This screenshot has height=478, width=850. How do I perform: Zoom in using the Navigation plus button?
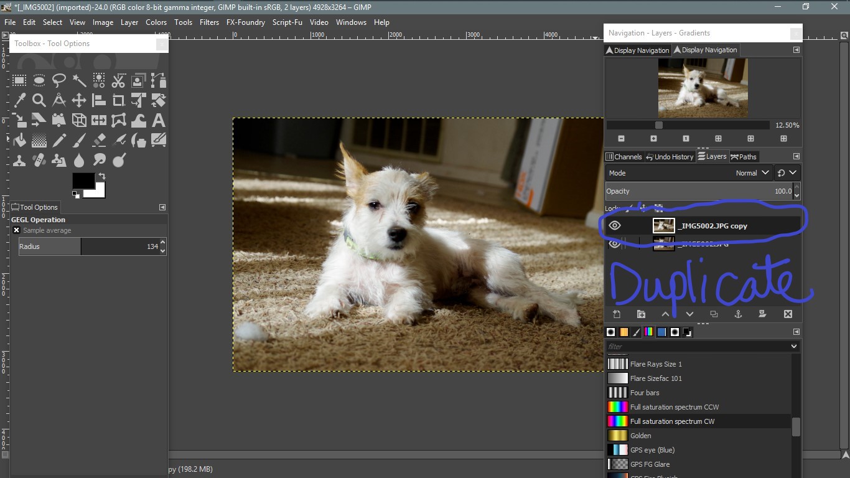click(x=653, y=138)
